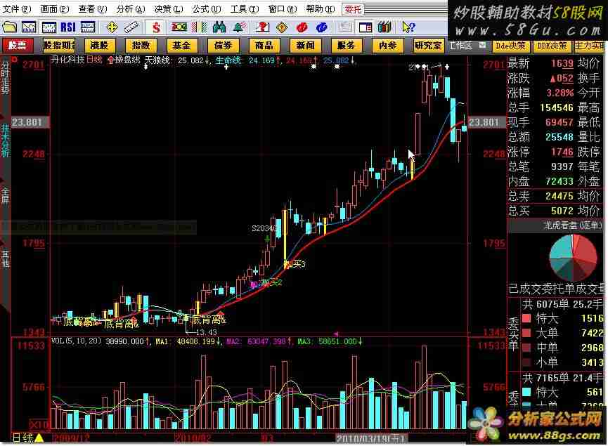Click the yellow four-arrow move icon
This screenshot has width=608, height=446.
click(112, 27)
